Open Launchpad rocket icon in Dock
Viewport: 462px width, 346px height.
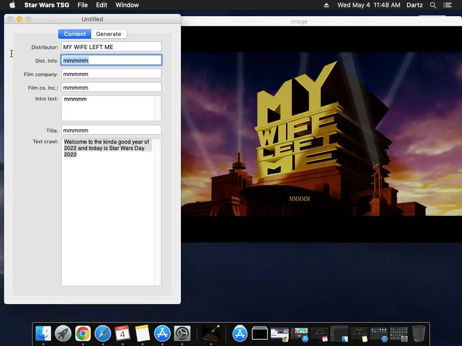click(x=63, y=333)
